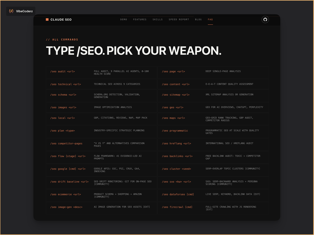The width and height of the screenshot is (314, 235).
Task: Open the Demo nav item
Action: pos(123,19)
